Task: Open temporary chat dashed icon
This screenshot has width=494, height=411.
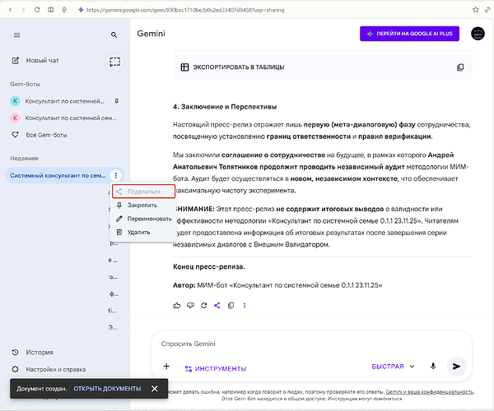Action: click(x=114, y=62)
